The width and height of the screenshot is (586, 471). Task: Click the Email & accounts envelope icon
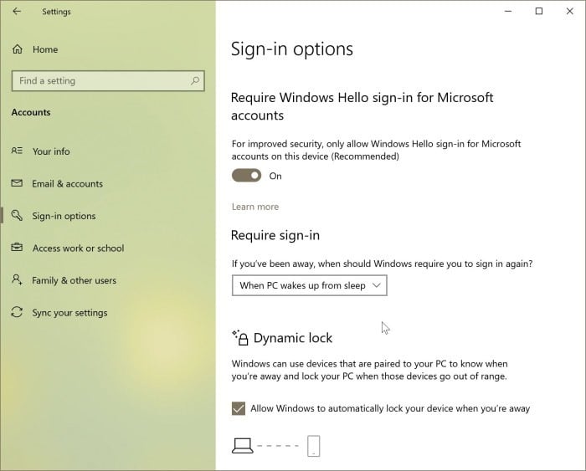[x=17, y=183]
